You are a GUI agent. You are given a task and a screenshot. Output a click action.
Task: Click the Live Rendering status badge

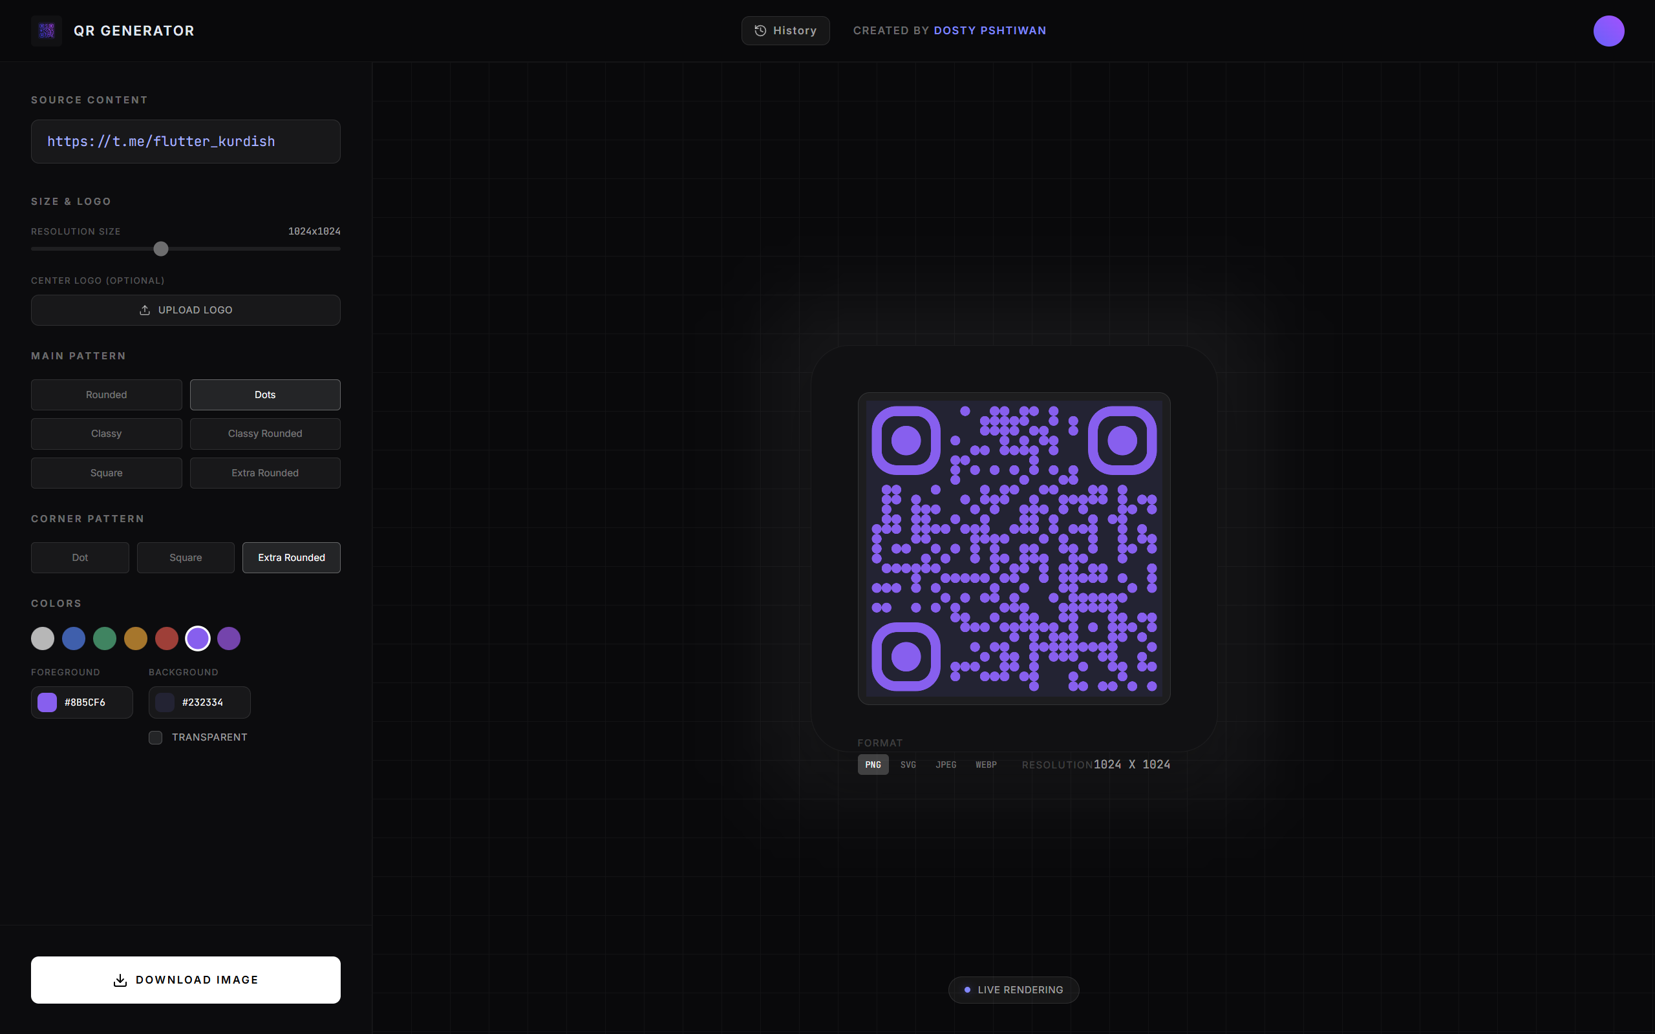tap(1014, 989)
